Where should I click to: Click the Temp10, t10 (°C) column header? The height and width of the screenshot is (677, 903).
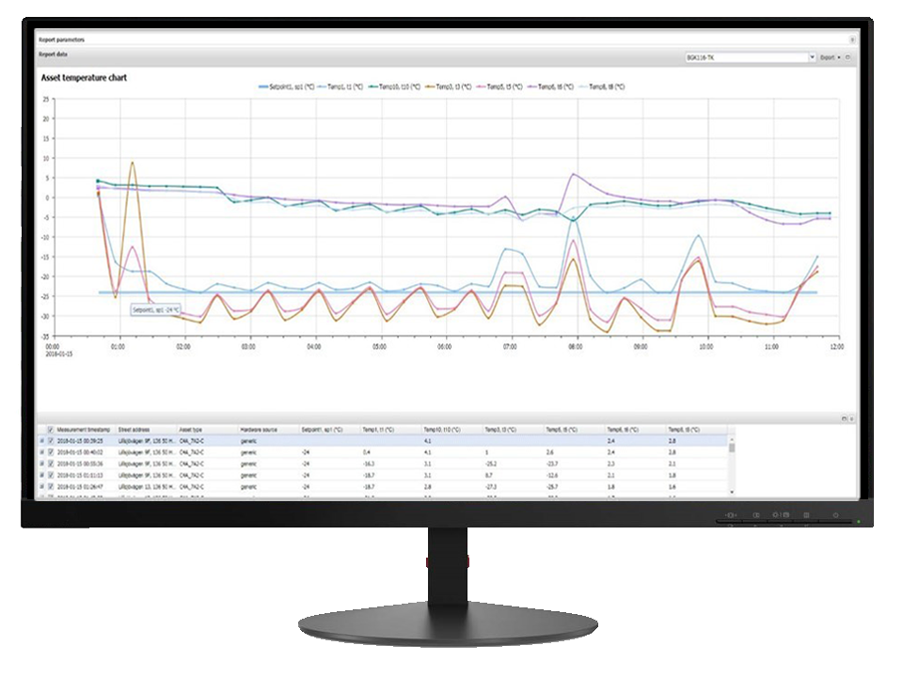click(451, 430)
